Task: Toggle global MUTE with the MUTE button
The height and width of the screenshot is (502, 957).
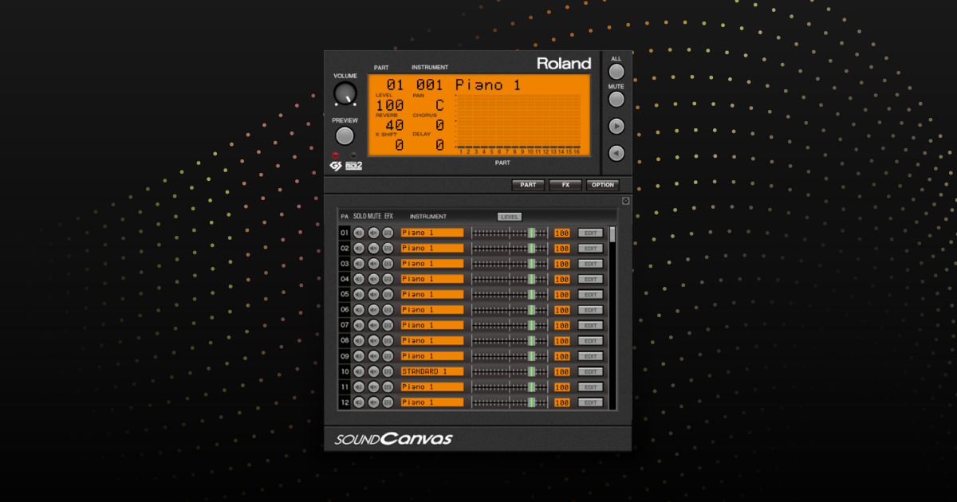Action: click(x=616, y=99)
